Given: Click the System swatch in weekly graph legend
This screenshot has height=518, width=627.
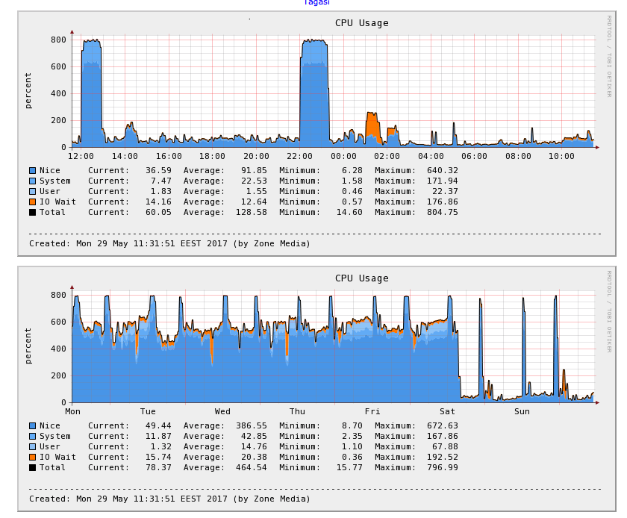Looking at the screenshot, I should click(32, 437).
